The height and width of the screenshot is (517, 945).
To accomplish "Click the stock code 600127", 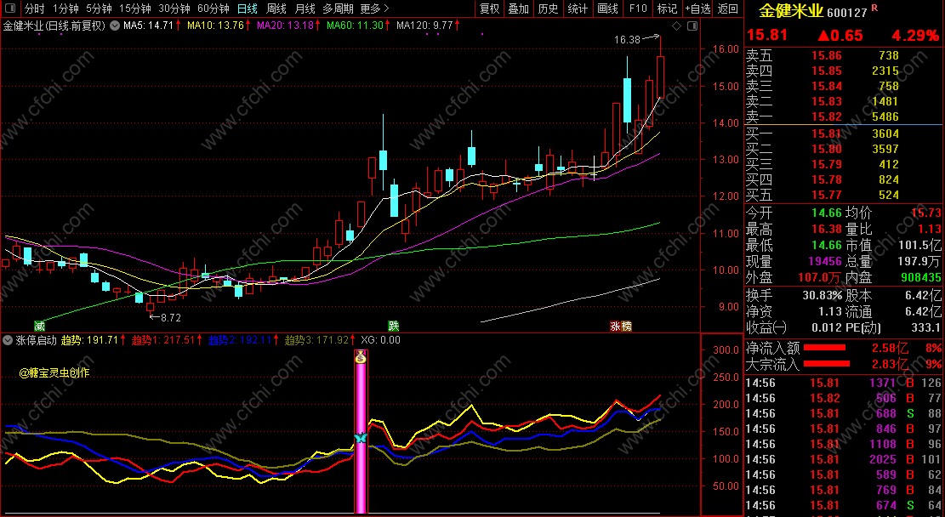I will click(849, 13).
